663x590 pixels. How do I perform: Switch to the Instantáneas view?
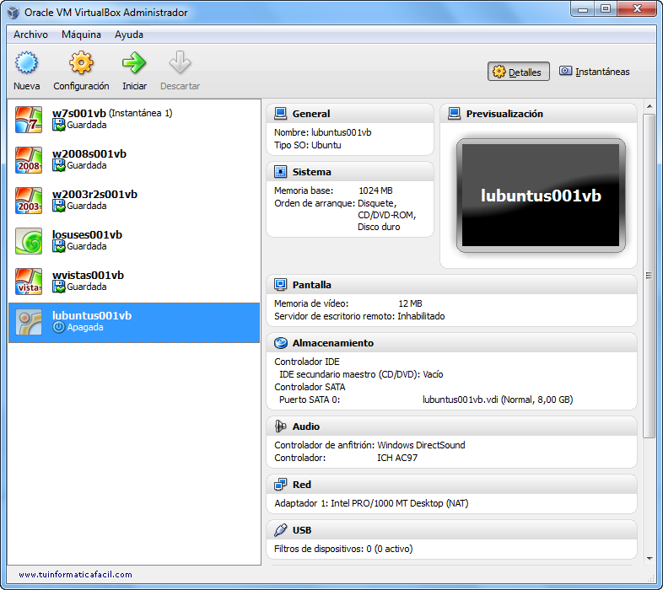click(595, 72)
